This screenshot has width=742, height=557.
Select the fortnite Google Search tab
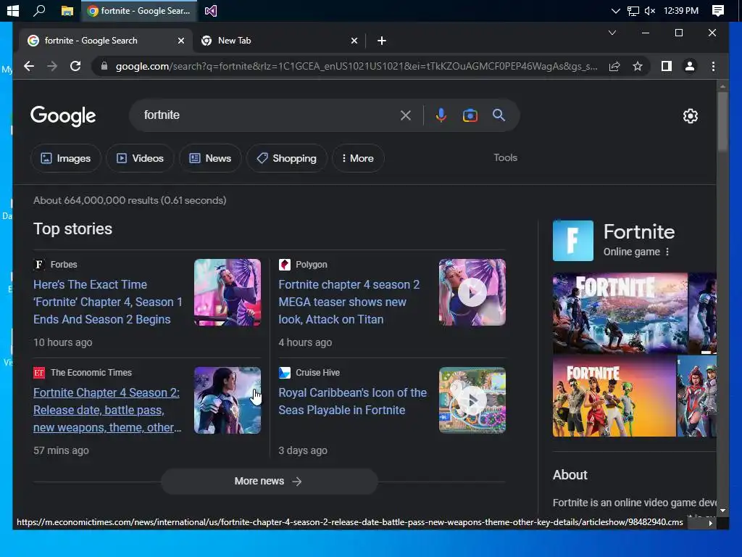[x=106, y=41]
